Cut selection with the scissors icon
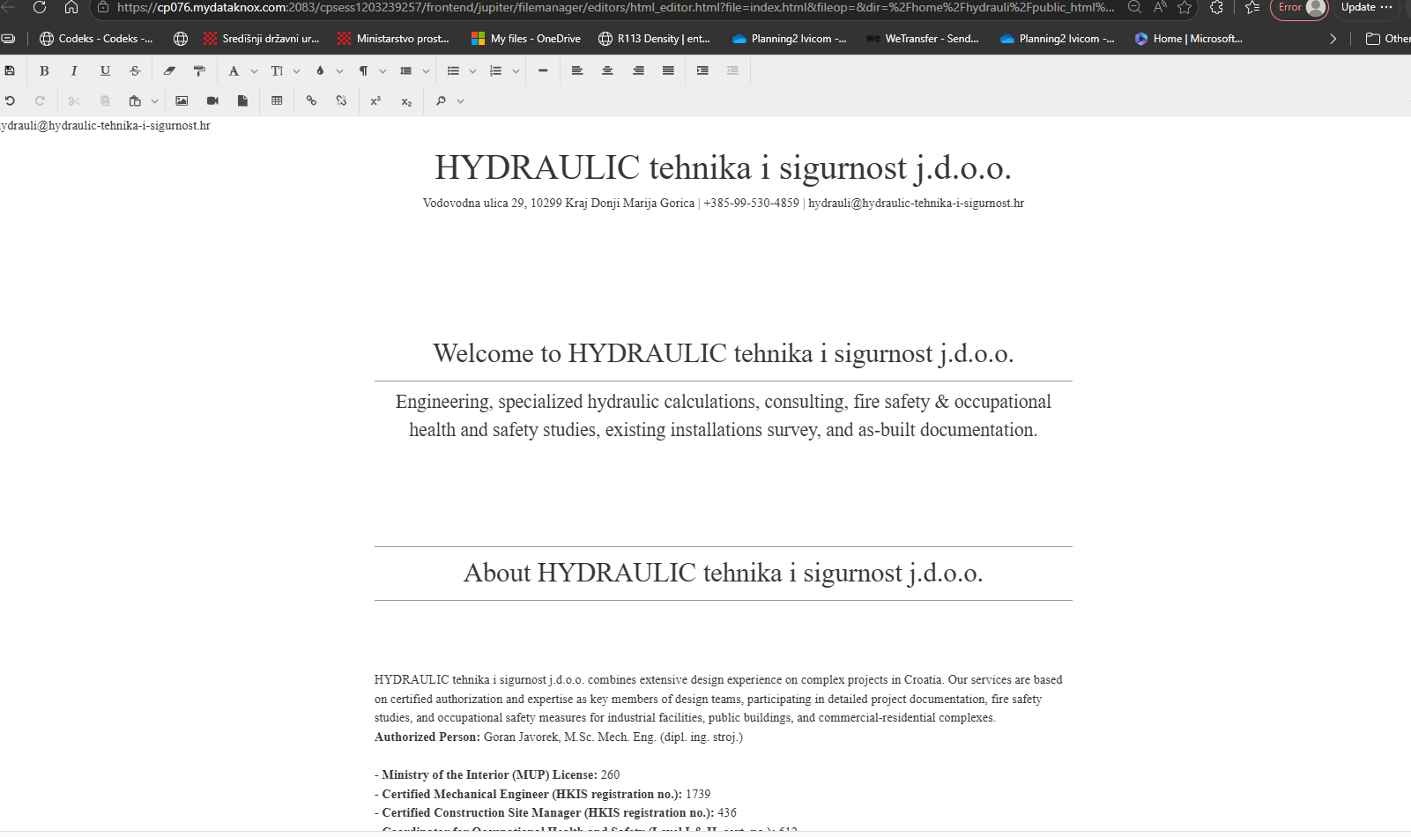Screen dimensions: 1411x837 click(x=74, y=100)
